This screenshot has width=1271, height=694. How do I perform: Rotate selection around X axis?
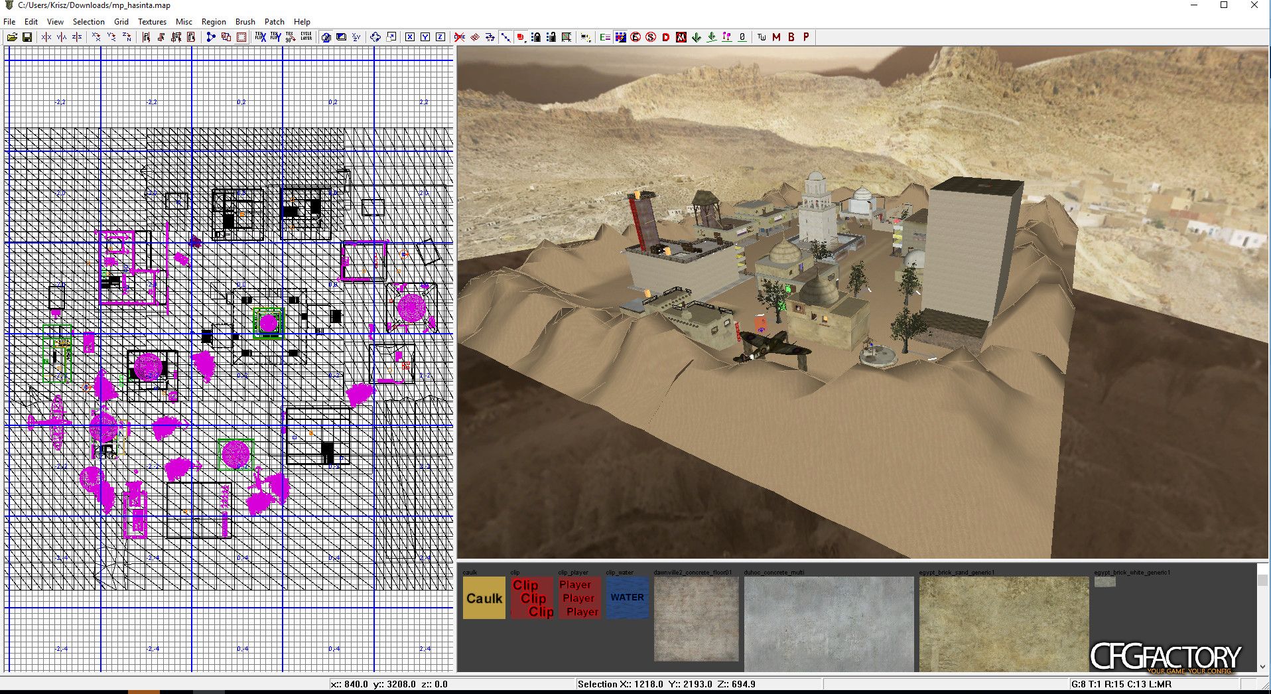coord(96,37)
